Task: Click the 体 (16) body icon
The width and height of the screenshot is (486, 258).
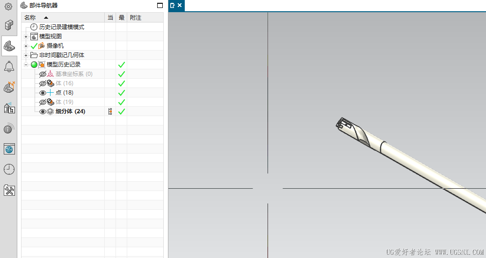Action: coord(51,83)
